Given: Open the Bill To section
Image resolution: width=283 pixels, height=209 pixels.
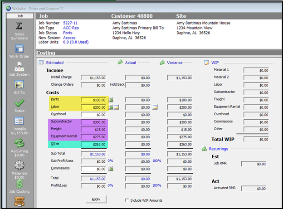Looking at the screenshot, I should point(20,86).
